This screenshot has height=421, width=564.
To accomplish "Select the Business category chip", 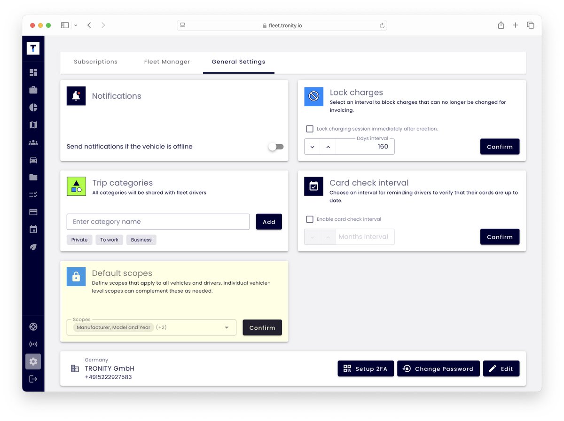I will coord(141,240).
